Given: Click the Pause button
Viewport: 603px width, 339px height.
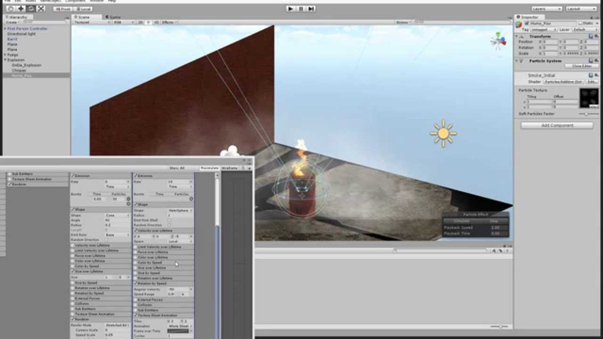Looking at the screenshot, I should pos(301,8).
